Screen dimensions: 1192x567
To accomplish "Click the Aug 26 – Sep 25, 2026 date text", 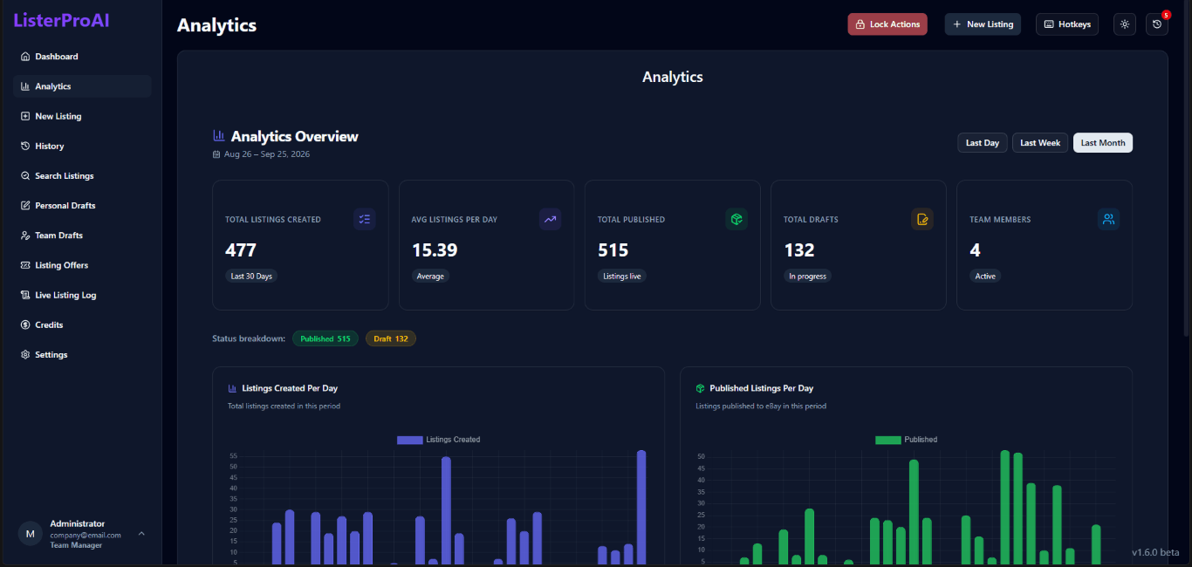I will tap(267, 154).
